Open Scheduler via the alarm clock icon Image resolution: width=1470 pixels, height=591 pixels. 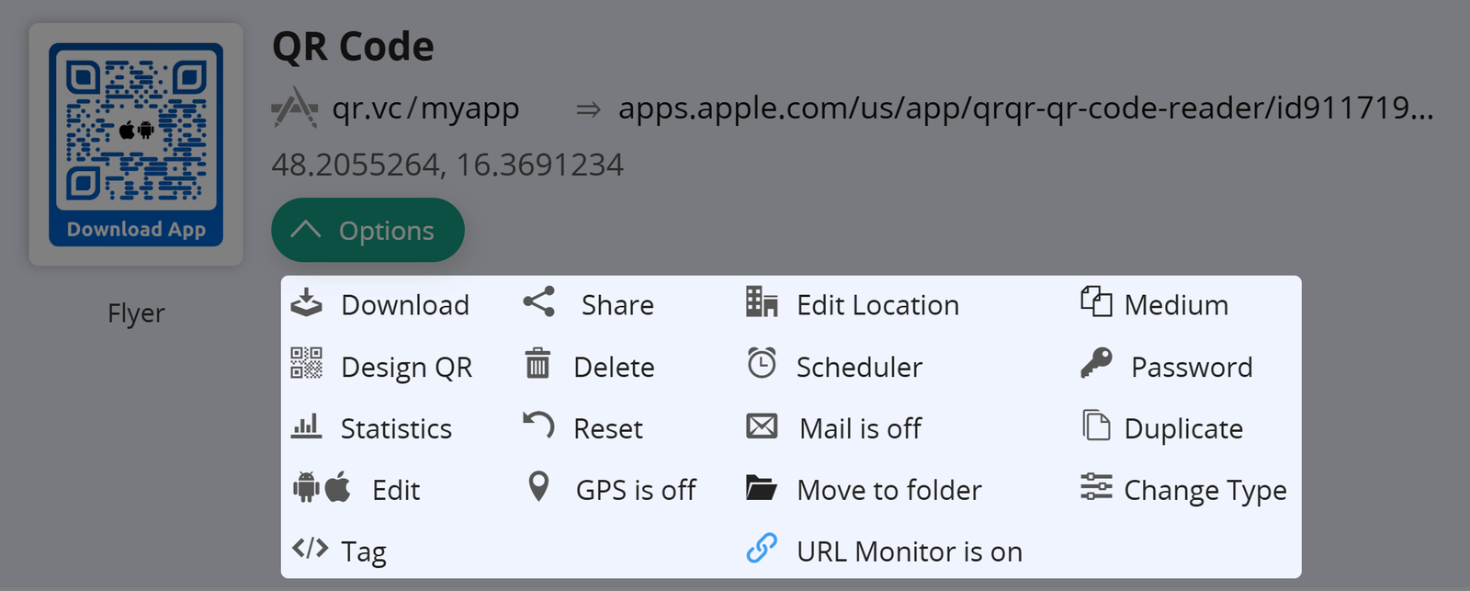coord(762,364)
